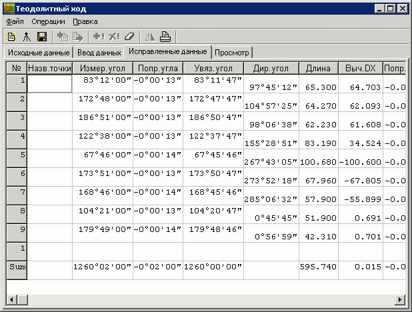Select the eraser clear icon
The image size is (412, 312).
[x=129, y=37]
